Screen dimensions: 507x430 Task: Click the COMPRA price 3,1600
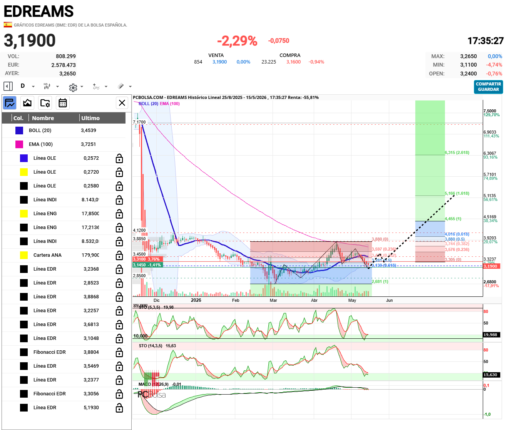[294, 62]
